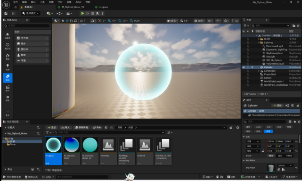Viewport: 302px width, 181px height.
Task: Activate the rotate gizmo tool
Action: click(x=71, y=21)
